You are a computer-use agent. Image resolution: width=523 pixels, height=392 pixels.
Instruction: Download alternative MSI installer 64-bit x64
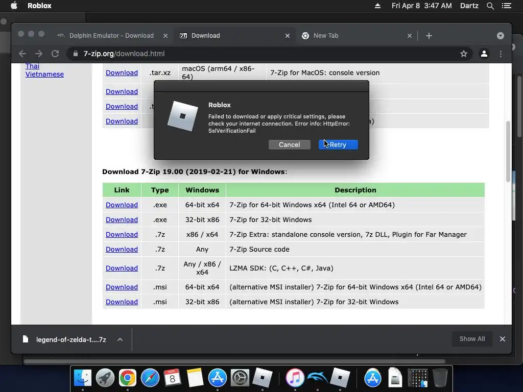(x=122, y=287)
